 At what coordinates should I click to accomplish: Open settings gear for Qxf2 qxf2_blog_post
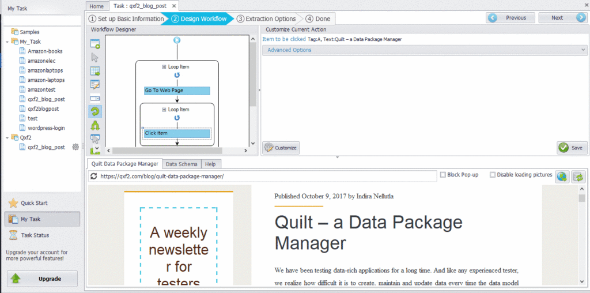pyautogui.click(x=75, y=147)
